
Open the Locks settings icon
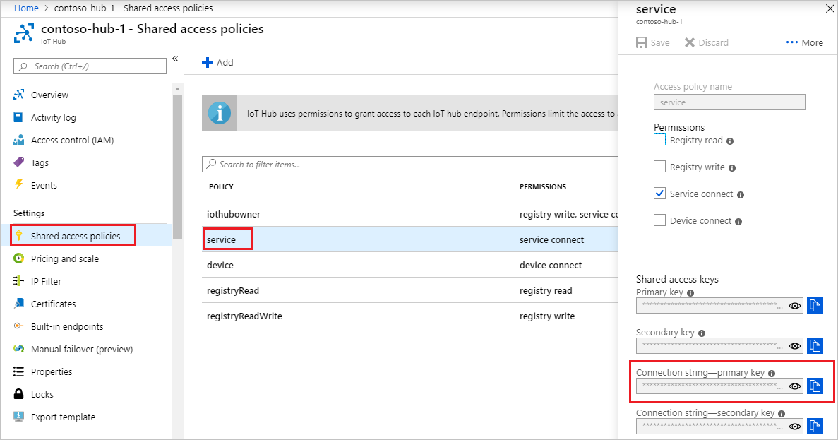click(18, 393)
